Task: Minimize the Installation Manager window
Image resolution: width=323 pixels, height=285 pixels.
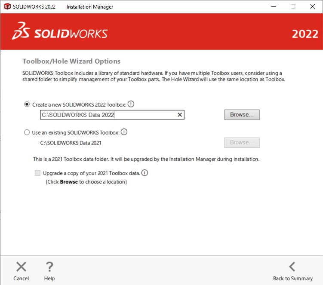Action: (x=274, y=6)
